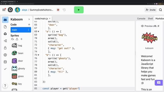This screenshot has height=92, width=164.
Task: Select the main code file
Action: [x=21, y=30]
